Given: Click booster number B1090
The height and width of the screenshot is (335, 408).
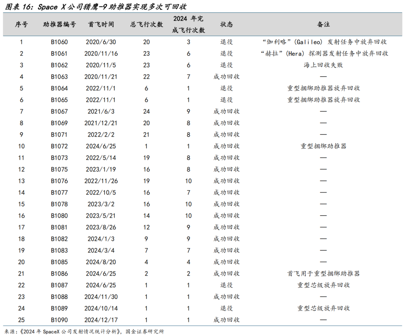Looking at the screenshot, I should 59,320.
